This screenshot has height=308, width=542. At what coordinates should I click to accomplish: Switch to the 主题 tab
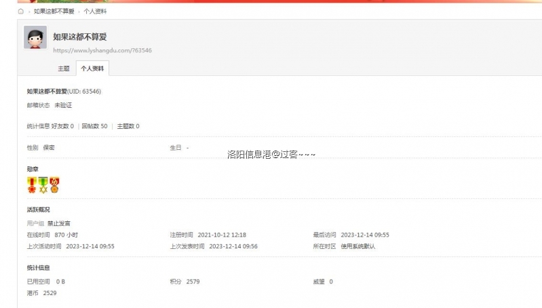tap(64, 69)
